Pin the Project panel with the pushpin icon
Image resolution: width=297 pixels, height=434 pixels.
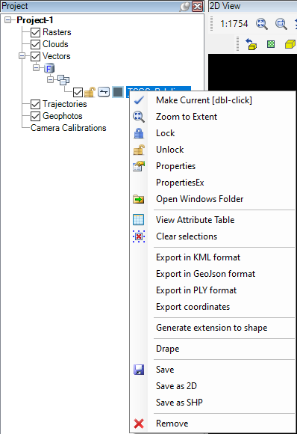point(184,7)
